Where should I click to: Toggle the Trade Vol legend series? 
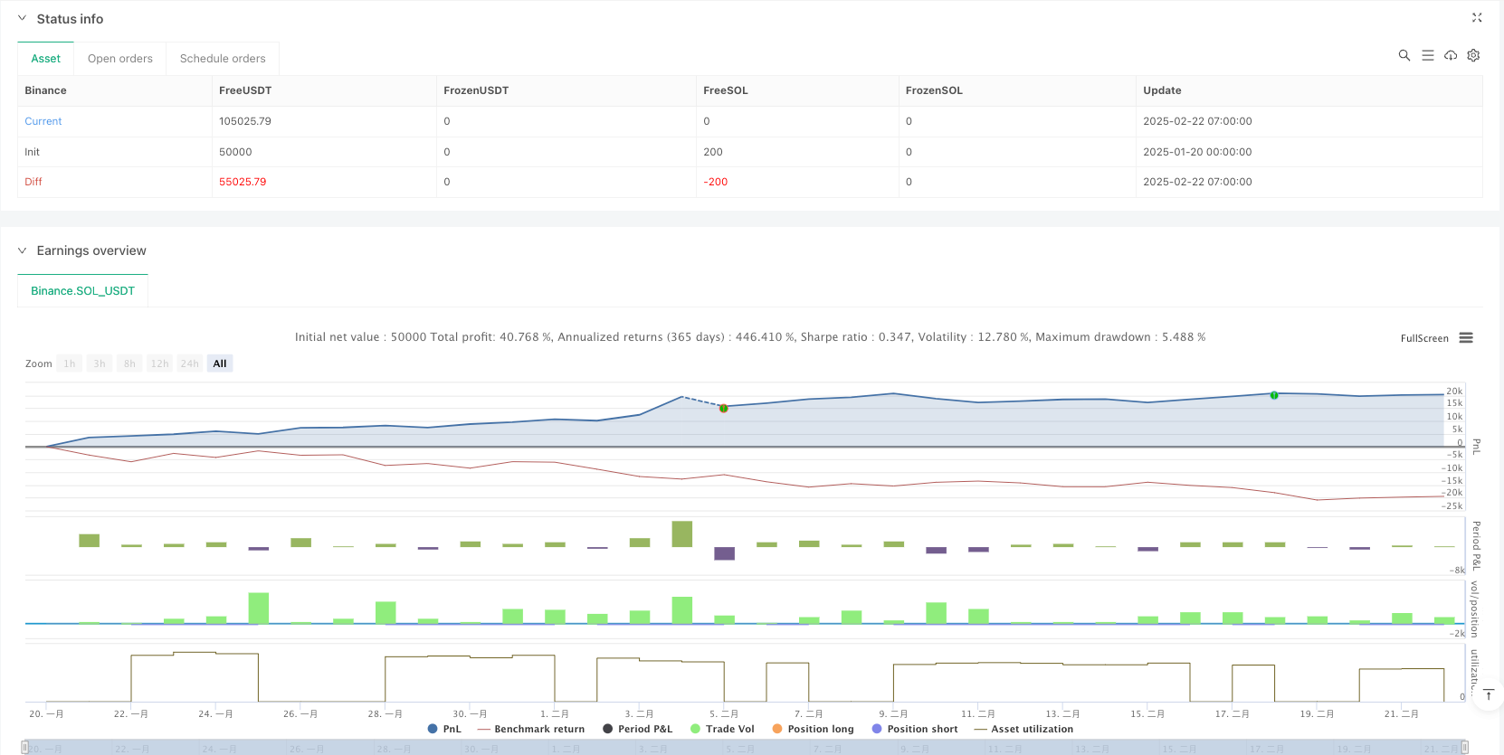722,729
